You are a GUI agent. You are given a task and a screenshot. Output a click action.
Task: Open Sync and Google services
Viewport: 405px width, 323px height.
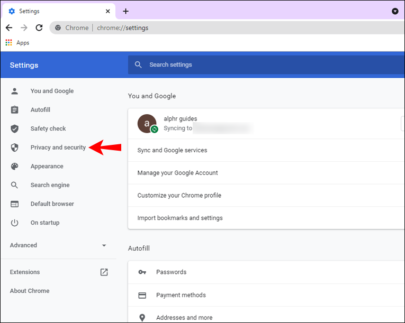point(266,150)
